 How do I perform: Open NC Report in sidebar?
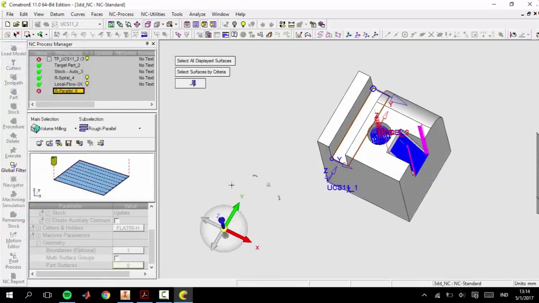(13, 279)
